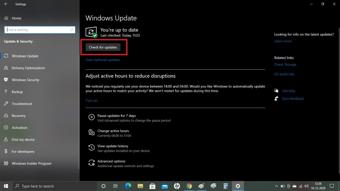Show hidden system tray icons

[276, 186]
